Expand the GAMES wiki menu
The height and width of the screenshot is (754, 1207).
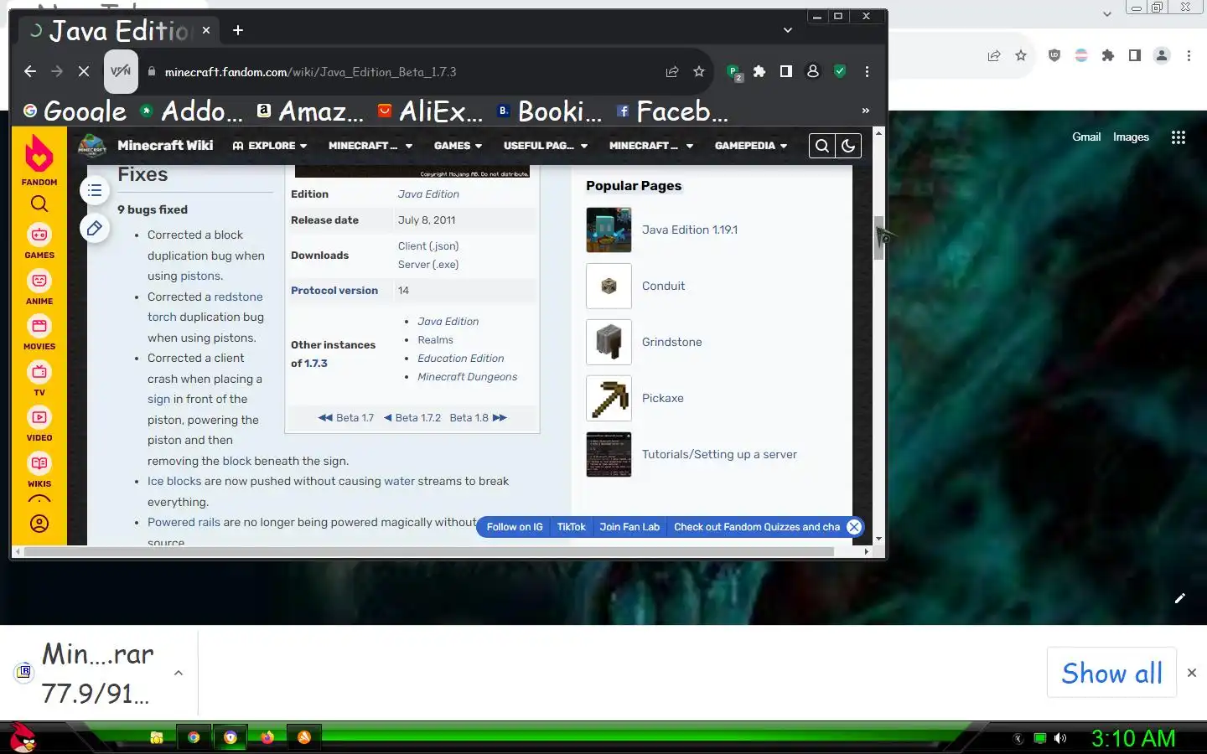(x=458, y=146)
